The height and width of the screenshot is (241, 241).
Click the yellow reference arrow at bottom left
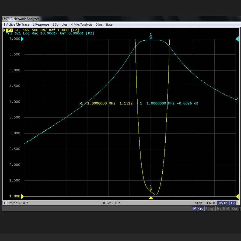pyautogui.click(x=22, y=196)
